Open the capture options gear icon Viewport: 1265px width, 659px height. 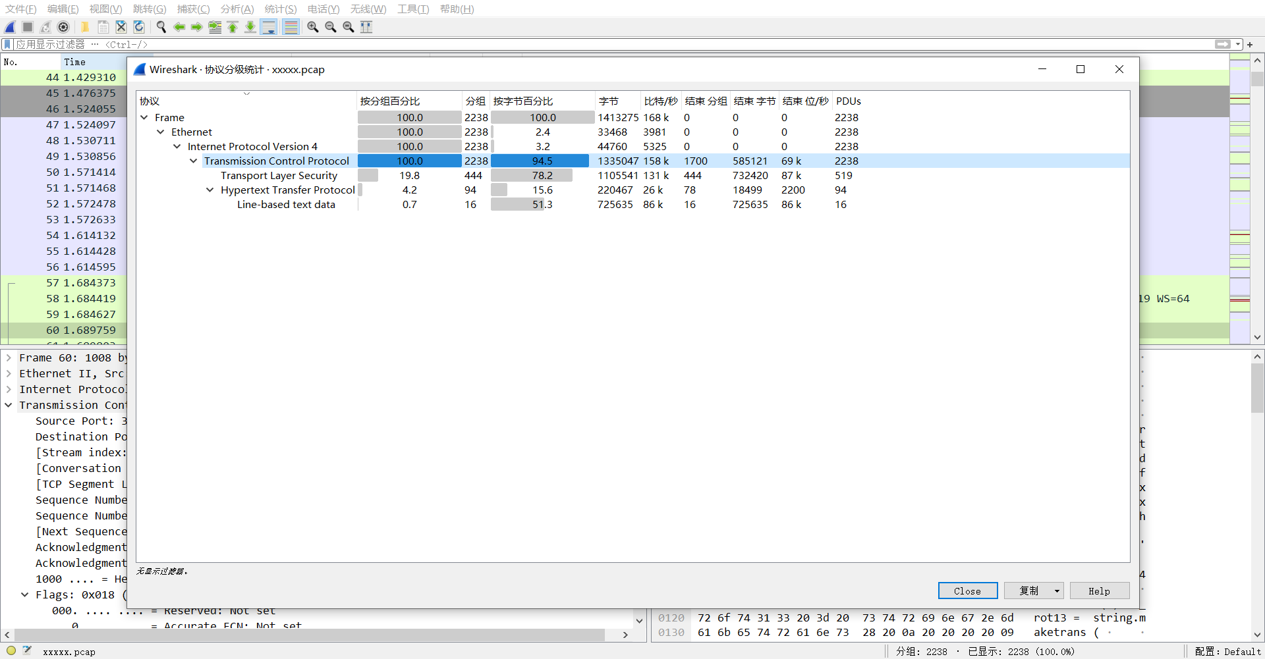pos(63,27)
